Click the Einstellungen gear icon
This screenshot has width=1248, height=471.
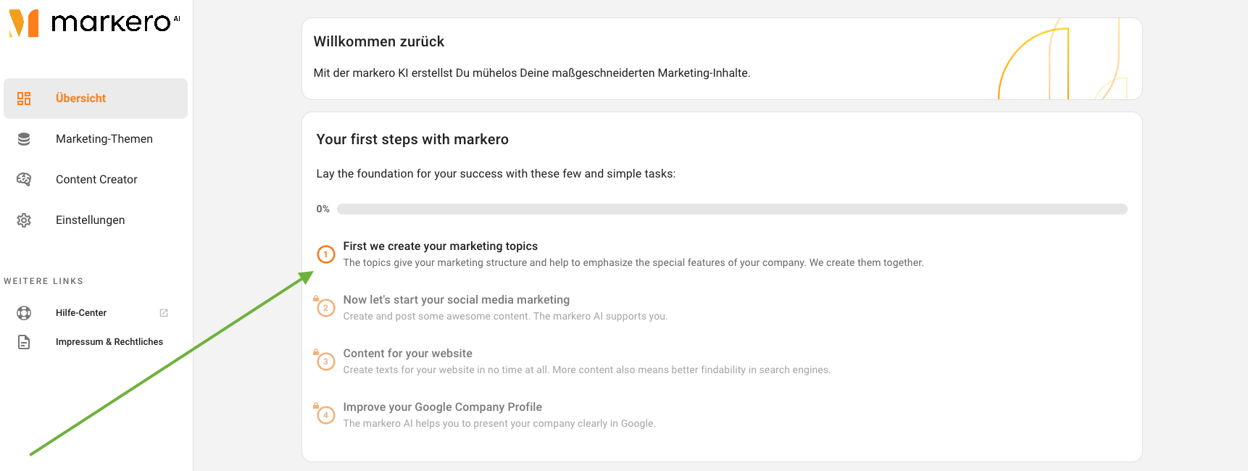pyautogui.click(x=24, y=220)
